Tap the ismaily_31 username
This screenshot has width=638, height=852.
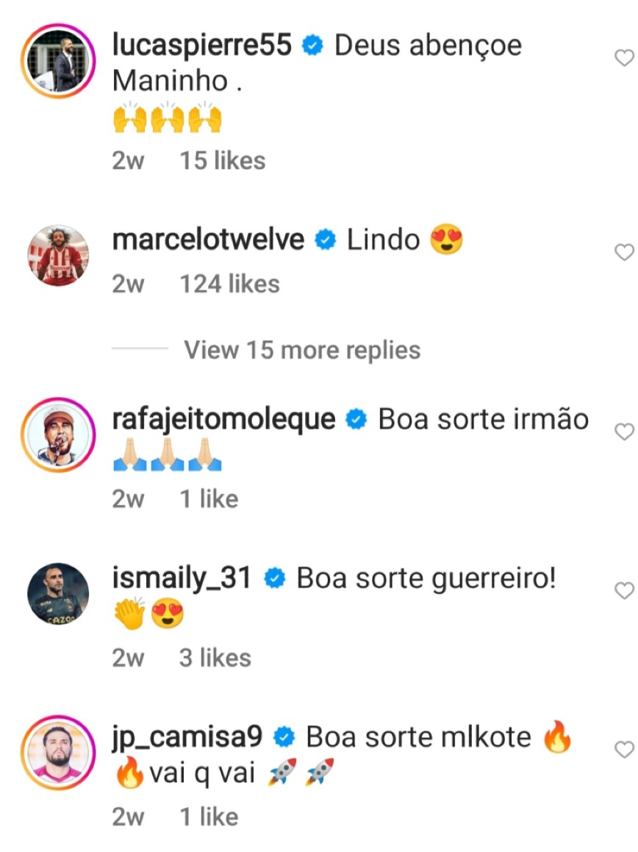pyautogui.click(x=182, y=579)
